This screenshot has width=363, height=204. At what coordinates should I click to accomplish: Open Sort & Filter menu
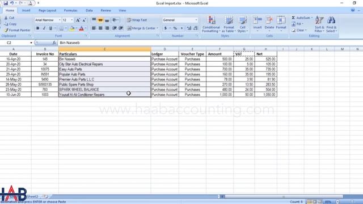point(319,24)
